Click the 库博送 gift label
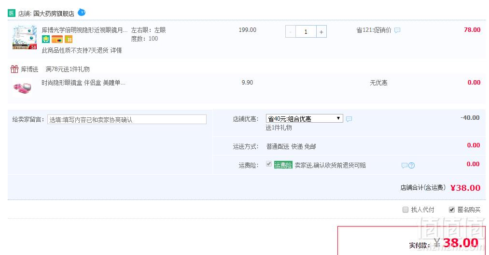The width and height of the screenshot is (489, 255). click(x=29, y=69)
